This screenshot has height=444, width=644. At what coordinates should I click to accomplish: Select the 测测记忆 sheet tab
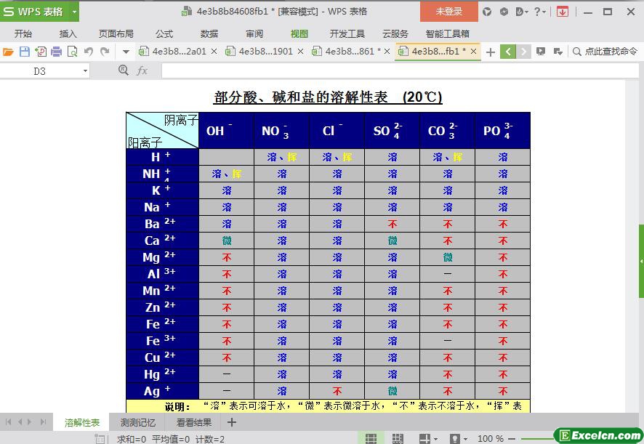(138, 422)
